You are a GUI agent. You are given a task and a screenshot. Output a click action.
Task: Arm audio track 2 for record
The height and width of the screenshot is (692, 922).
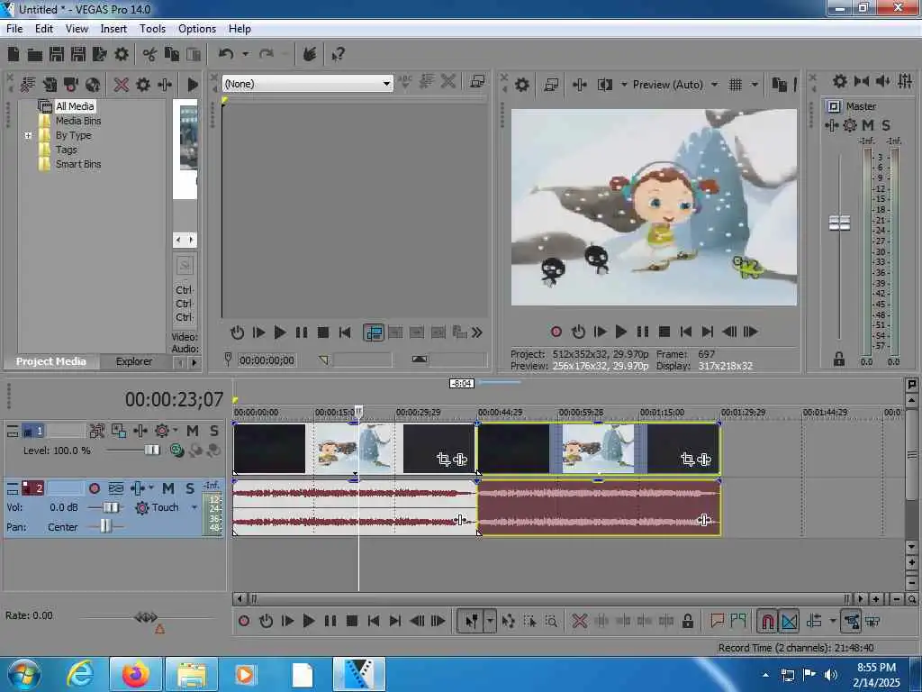pos(94,488)
